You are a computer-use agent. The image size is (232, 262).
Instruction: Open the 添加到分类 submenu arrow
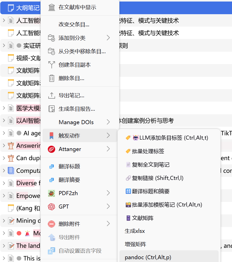click(x=108, y=38)
